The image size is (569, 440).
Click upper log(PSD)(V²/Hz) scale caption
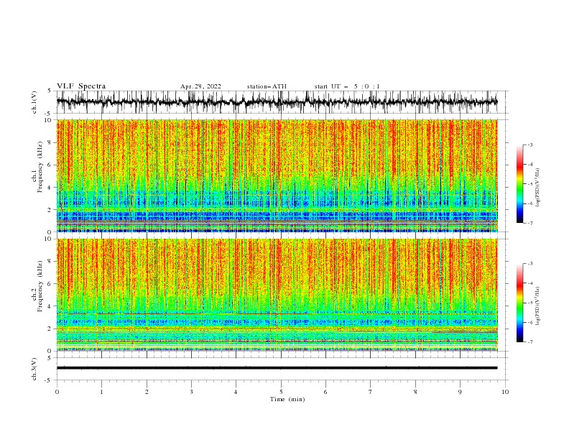click(538, 188)
